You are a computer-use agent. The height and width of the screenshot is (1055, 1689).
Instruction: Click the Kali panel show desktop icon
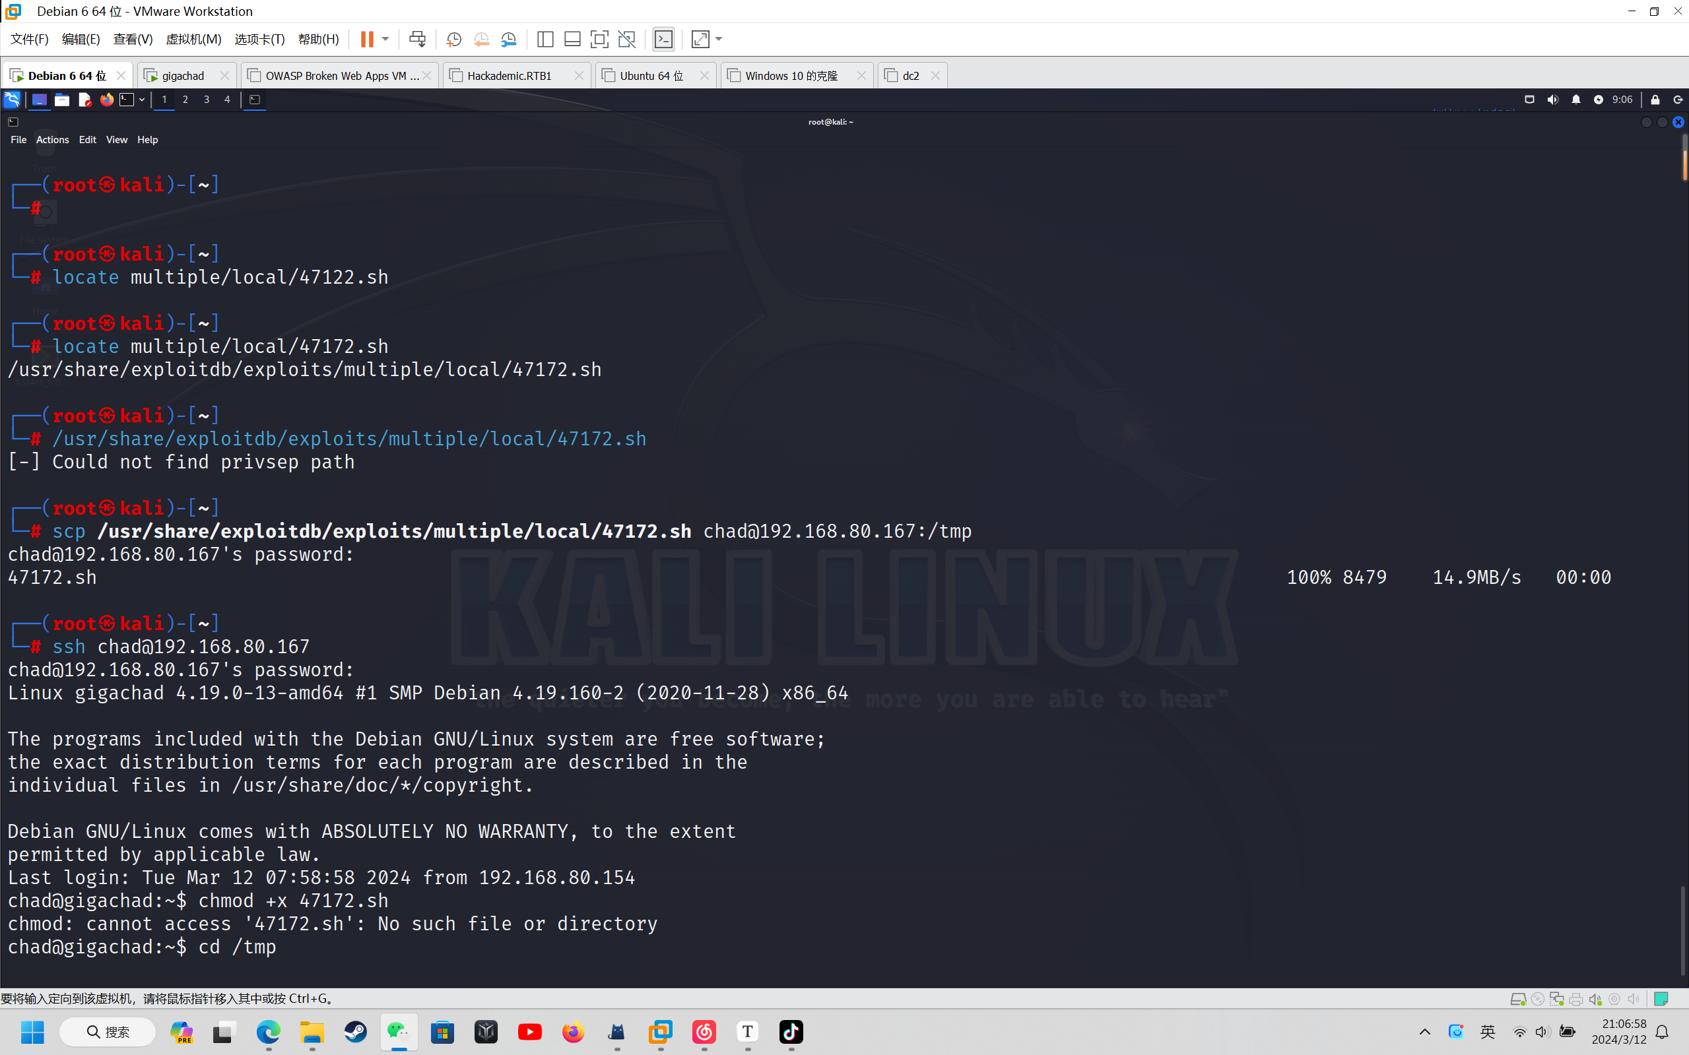(39, 100)
